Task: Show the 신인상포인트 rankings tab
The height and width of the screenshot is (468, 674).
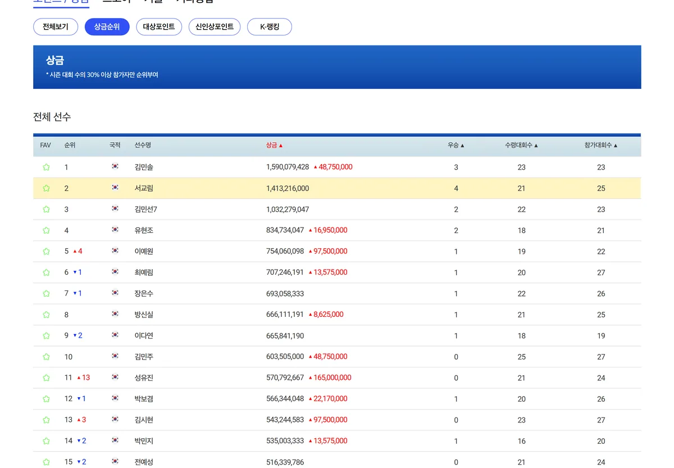Action: point(215,27)
